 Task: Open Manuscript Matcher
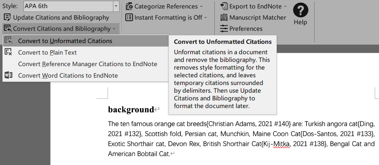(253, 17)
